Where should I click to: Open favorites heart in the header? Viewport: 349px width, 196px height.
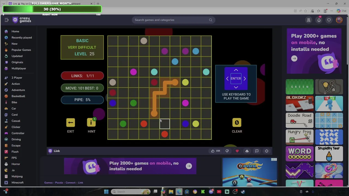(x=329, y=20)
